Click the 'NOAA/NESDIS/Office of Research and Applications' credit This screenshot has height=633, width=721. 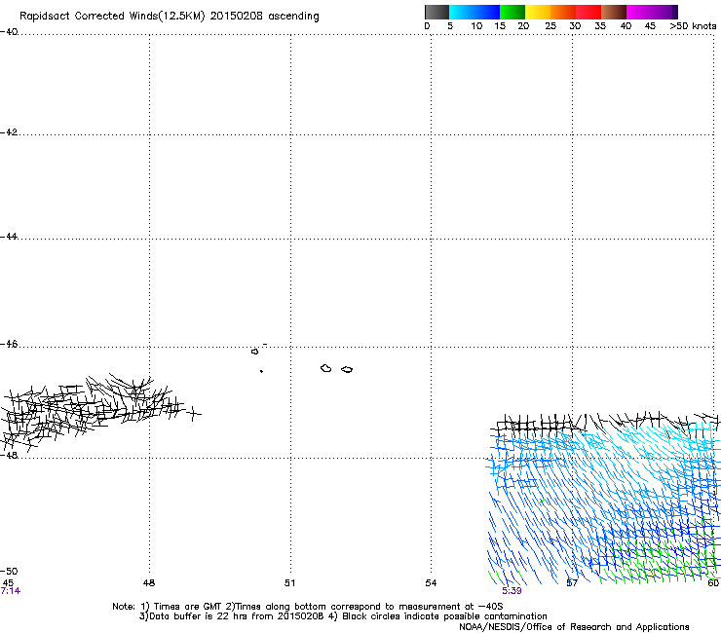pyautogui.click(x=574, y=627)
